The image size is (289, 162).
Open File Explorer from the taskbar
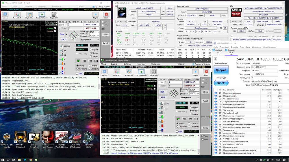19,160
